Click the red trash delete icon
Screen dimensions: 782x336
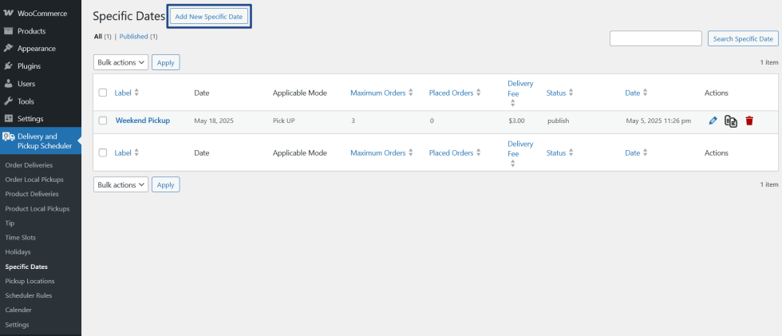point(749,121)
